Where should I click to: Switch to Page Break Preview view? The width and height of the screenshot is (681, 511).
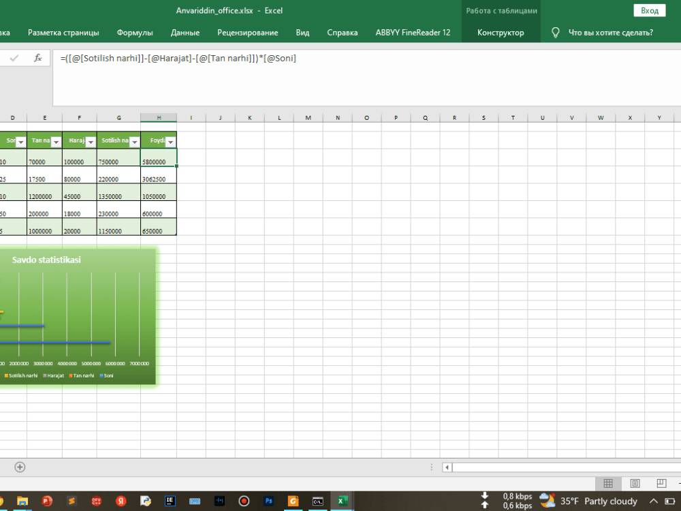661,483
